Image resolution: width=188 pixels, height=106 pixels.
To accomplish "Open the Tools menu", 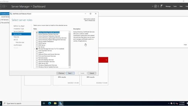I will coord(175,6).
